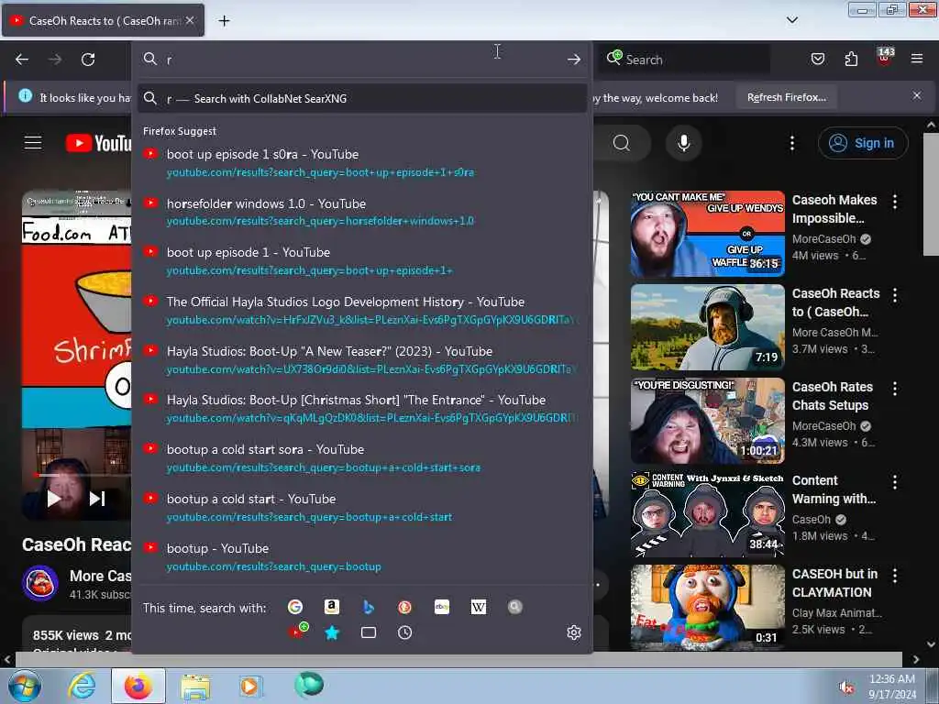Click the Refresh Firefox button

tap(786, 97)
